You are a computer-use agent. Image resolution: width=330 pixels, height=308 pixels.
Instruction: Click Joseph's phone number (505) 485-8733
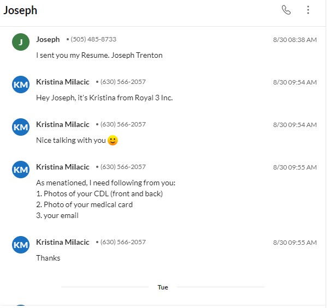pos(93,39)
